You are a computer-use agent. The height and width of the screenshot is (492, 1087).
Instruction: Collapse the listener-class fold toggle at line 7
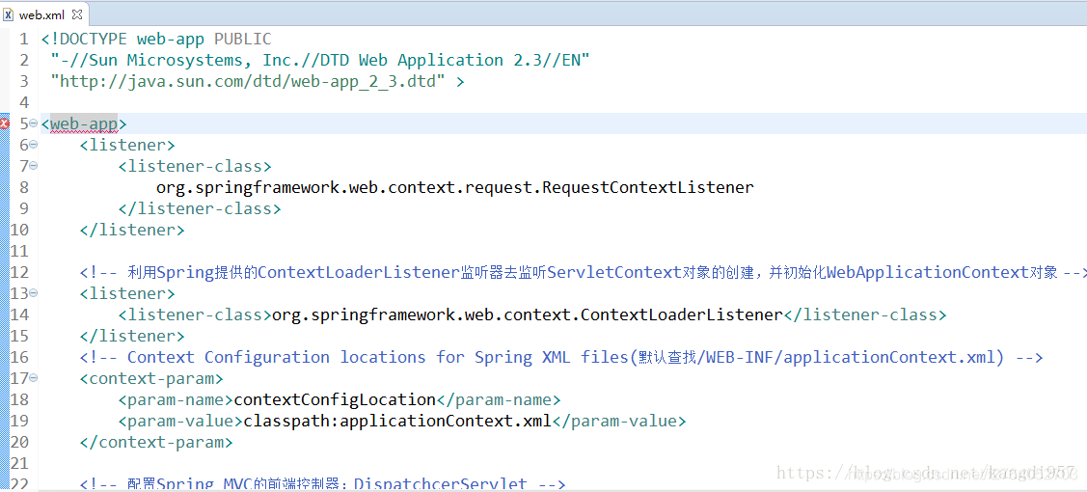click(33, 166)
